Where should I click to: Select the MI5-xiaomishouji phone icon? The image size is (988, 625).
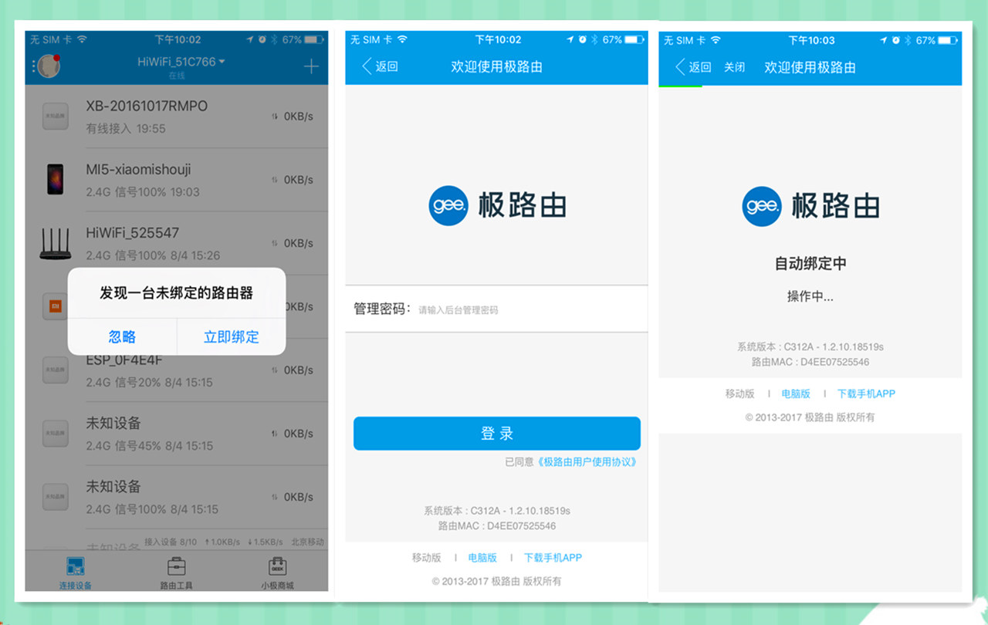pyautogui.click(x=55, y=180)
